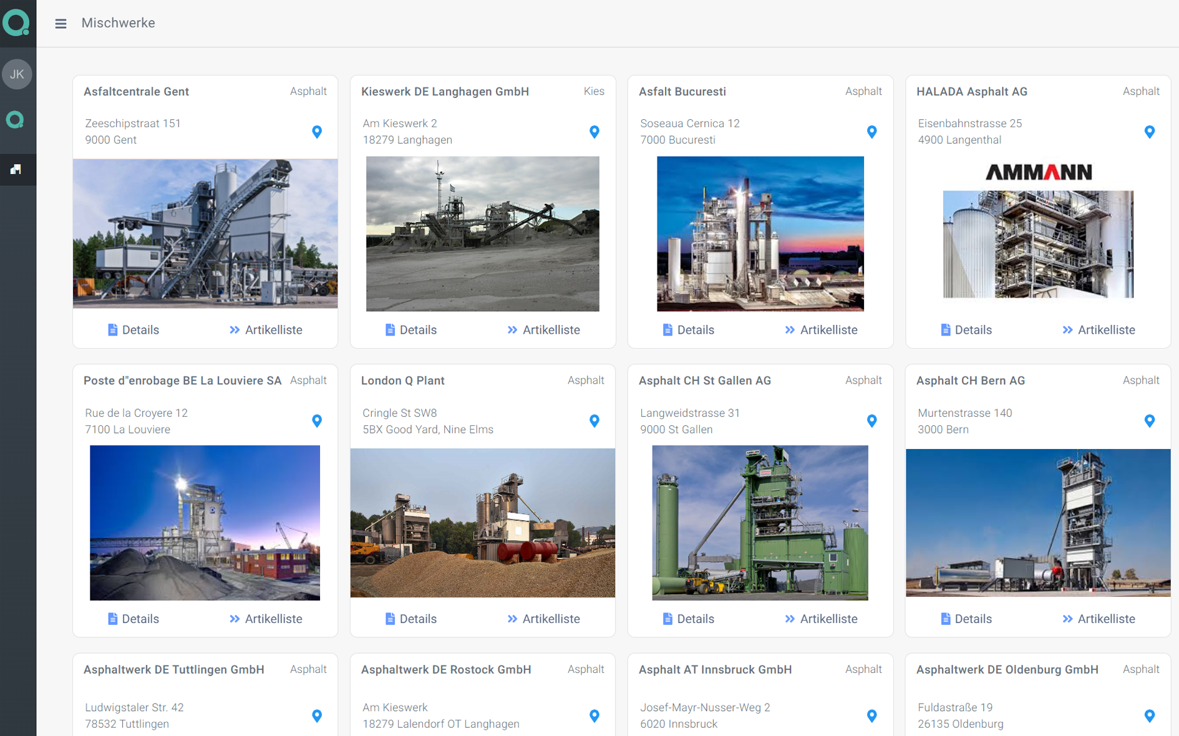Click the Asfaltcentrale Gent plant photo
The image size is (1179, 736).
pos(205,233)
